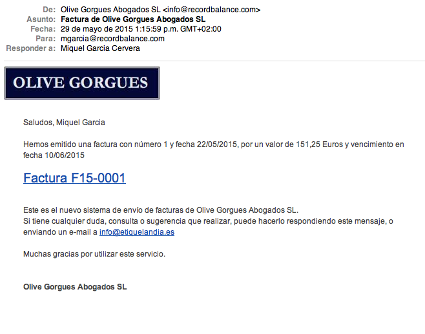Click the Olive Gorgues logo banner
The width and height of the screenshot is (425, 334).
82,83
